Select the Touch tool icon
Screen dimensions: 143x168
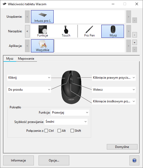click(66, 31)
